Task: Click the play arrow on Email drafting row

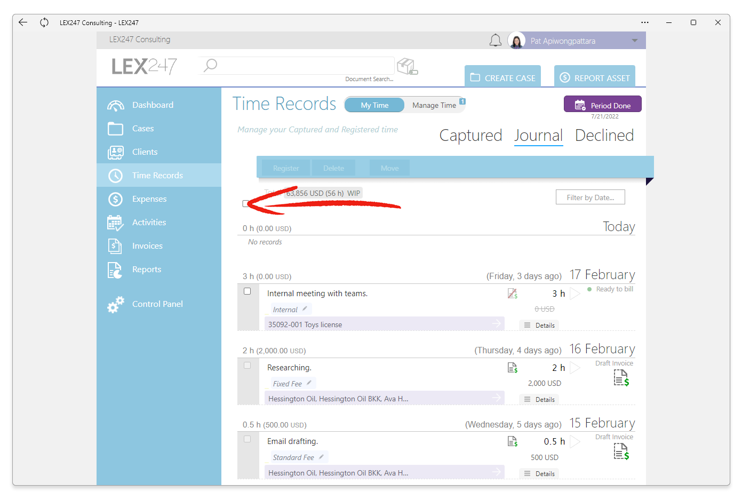Action: (575, 441)
